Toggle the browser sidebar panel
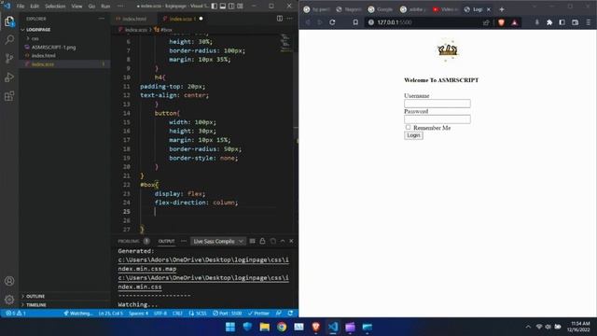 click(562, 22)
